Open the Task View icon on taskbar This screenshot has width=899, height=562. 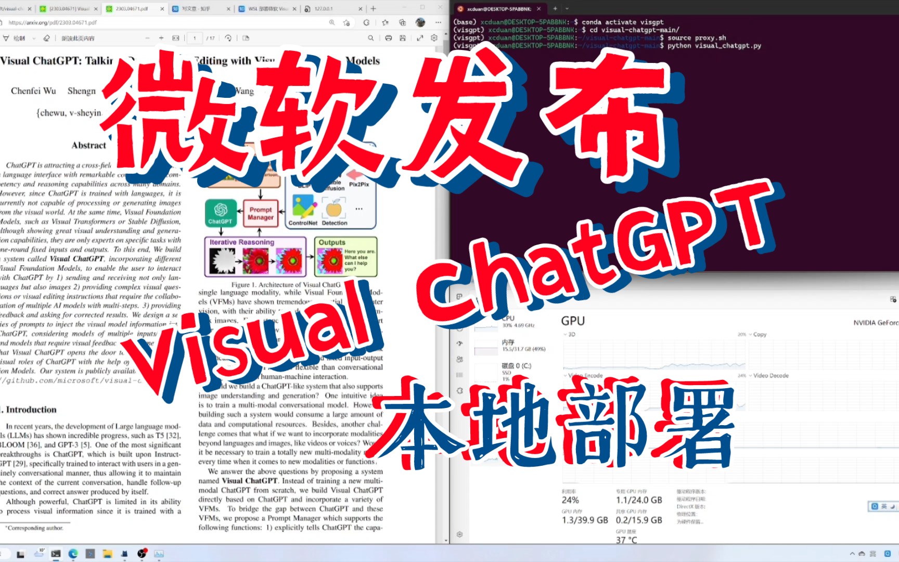[x=21, y=554]
